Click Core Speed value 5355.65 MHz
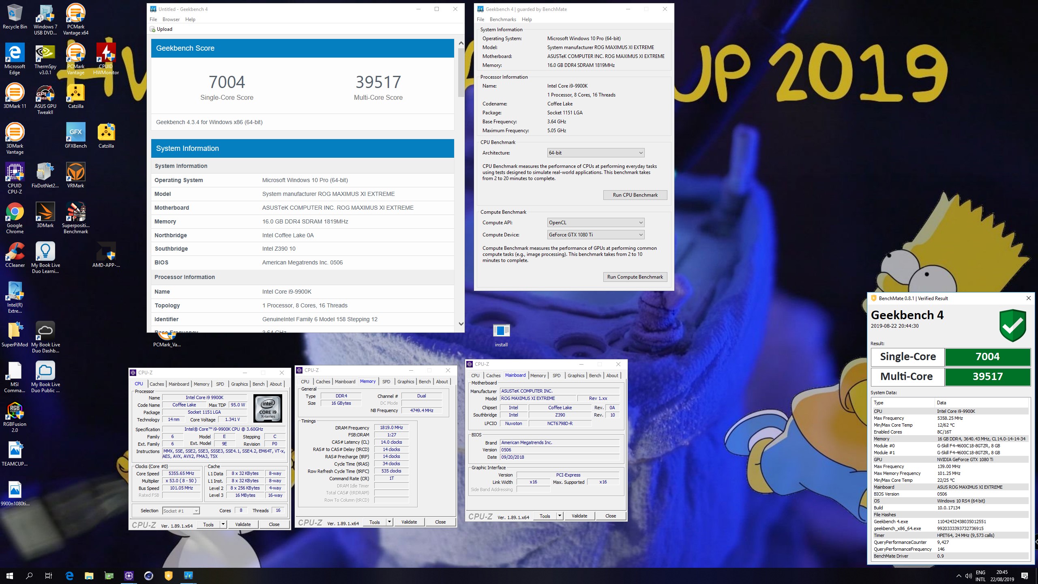The width and height of the screenshot is (1038, 584). point(181,473)
